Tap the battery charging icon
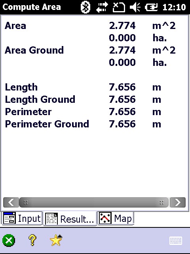This screenshot has height=254, width=190. point(151,8)
